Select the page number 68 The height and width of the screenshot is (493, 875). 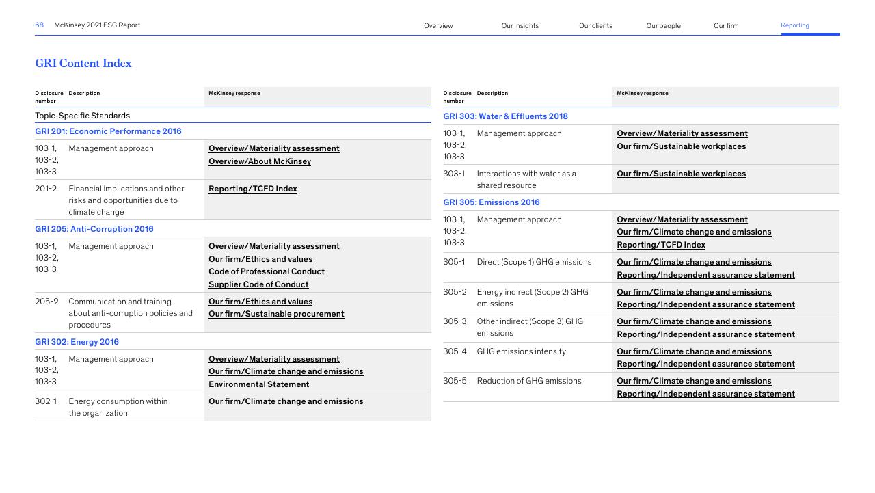pos(40,25)
